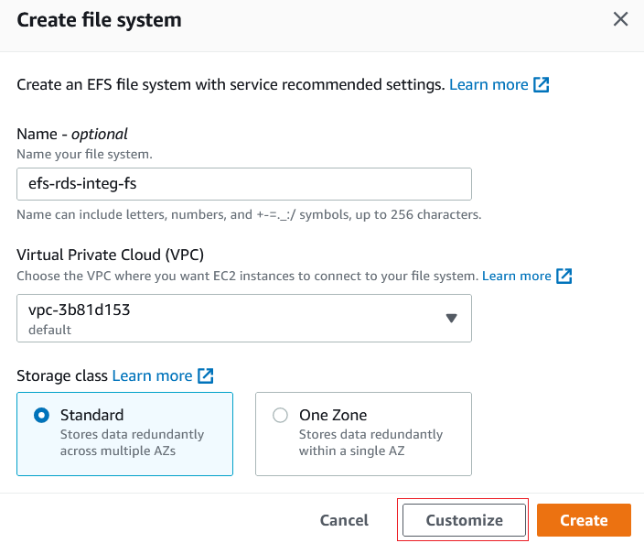Screen dimensions: 644x543
Task: Expand the VPC dropdown arrow
Action: [451, 318]
